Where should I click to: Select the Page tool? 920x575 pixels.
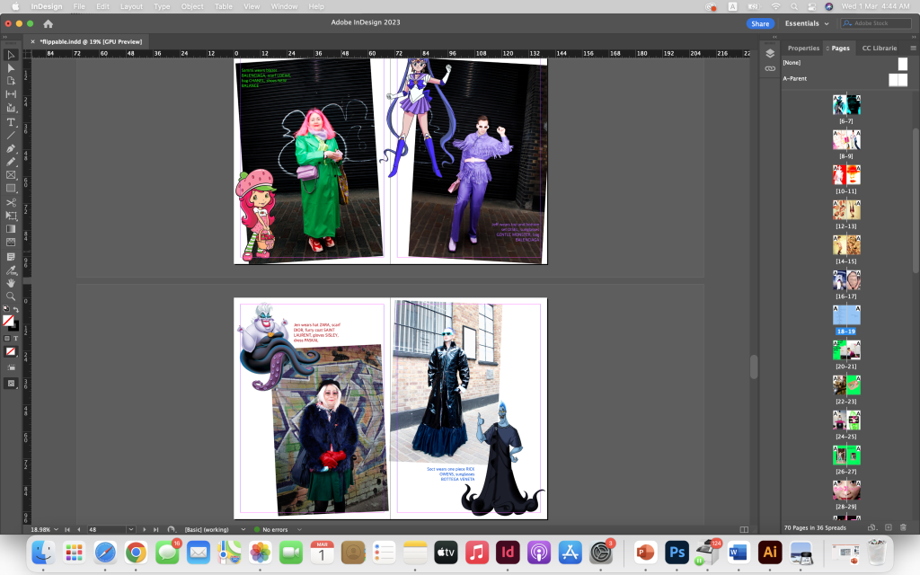tap(11, 81)
